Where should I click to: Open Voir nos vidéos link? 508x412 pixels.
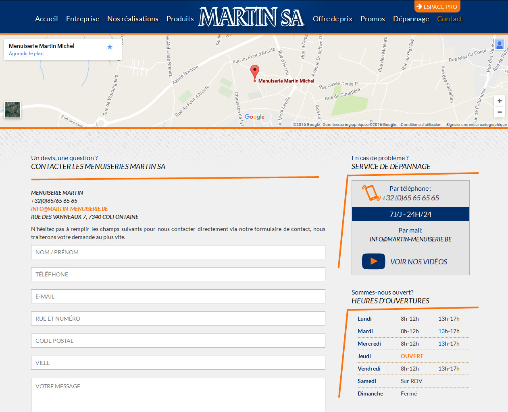click(x=418, y=262)
